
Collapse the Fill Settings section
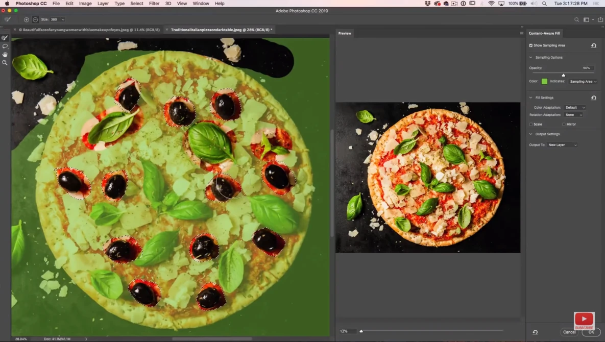[x=531, y=97]
